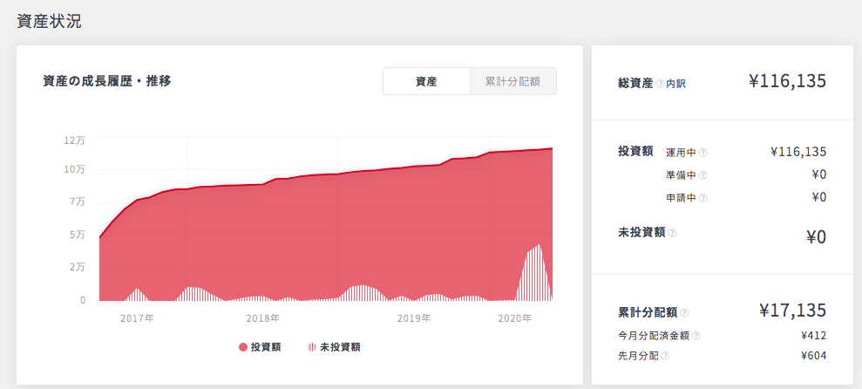The width and height of the screenshot is (862, 389).
Task: Click the 2019年 axis label
Action: click(x=413, y=318)
